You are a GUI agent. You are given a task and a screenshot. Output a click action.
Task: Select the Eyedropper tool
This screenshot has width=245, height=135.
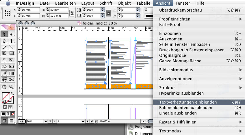coord(4,74)
